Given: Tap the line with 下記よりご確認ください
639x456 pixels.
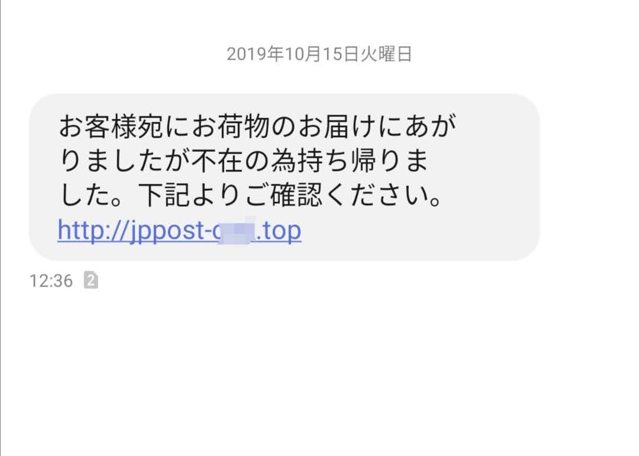Looking at the screenshot, I should [251, 196].
